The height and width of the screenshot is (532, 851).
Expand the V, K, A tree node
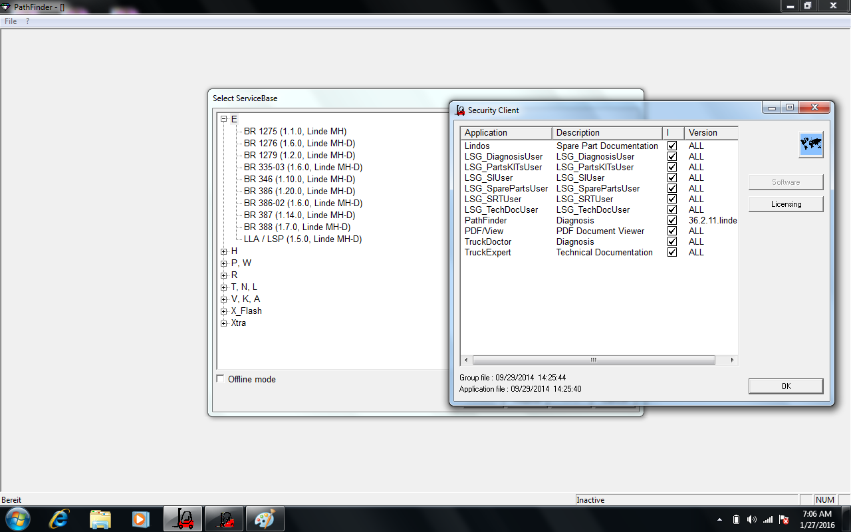pyautogui.click(x=224, y=299)
